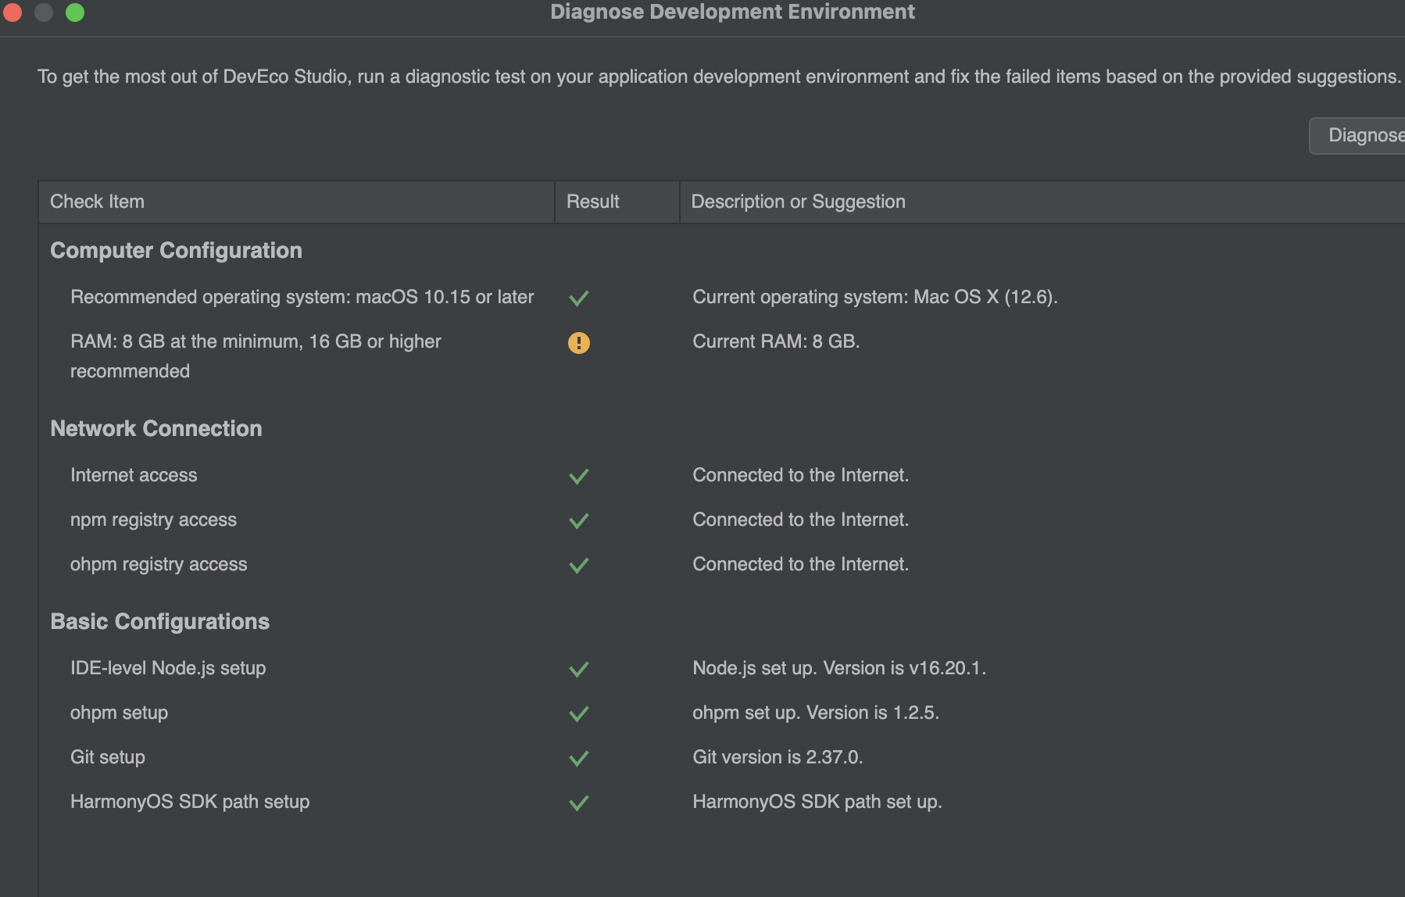Click the ohpm setup checkmark icon
1405x897 pixels.
578,713
